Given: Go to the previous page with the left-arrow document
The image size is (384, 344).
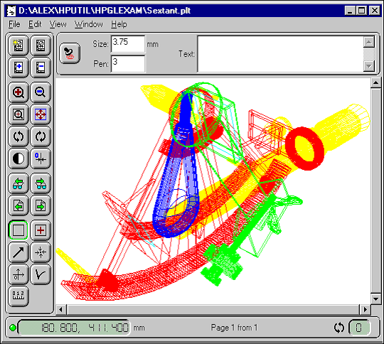Looking at the screenshot, I should [x=18, y=205].
